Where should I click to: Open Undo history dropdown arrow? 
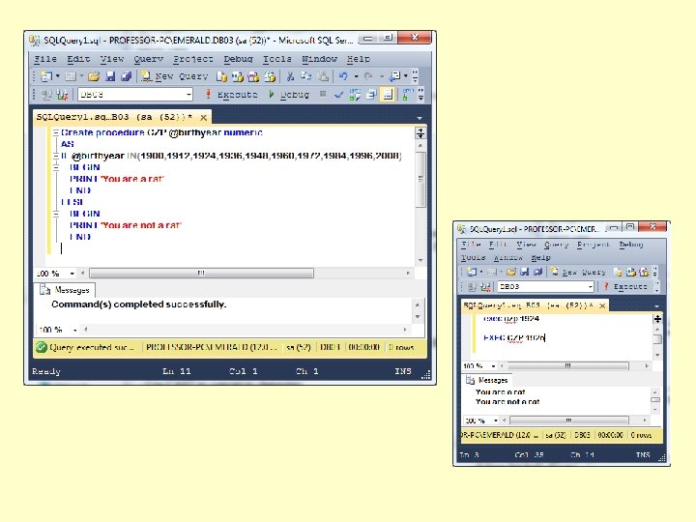pyautogui.click(x=356, y=76)
